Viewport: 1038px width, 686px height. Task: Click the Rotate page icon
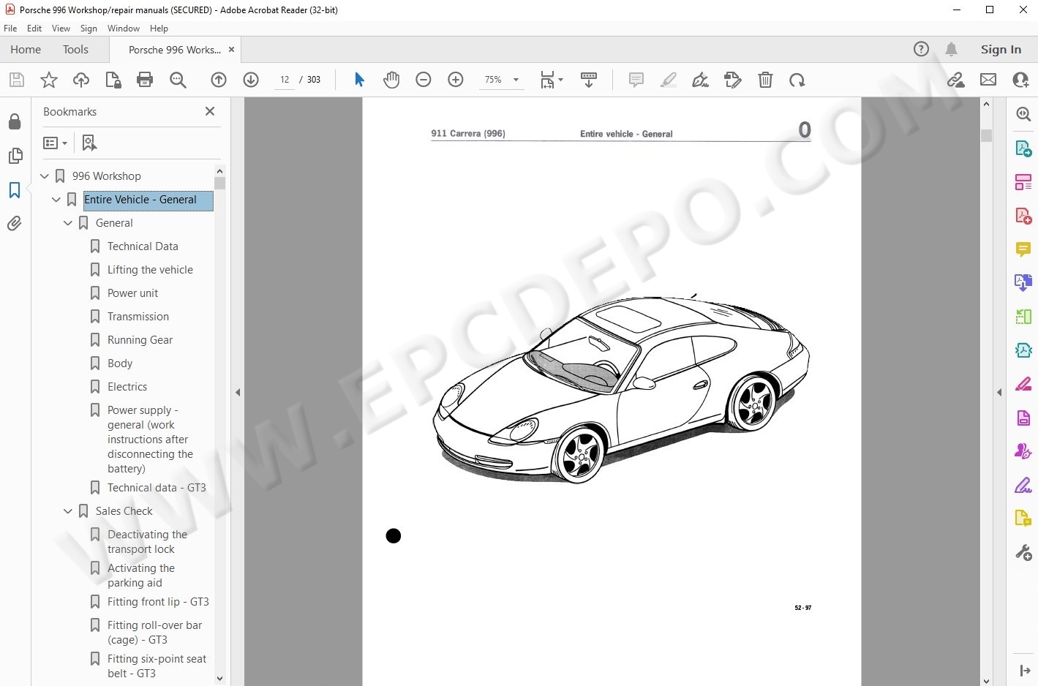coord(797,80)
